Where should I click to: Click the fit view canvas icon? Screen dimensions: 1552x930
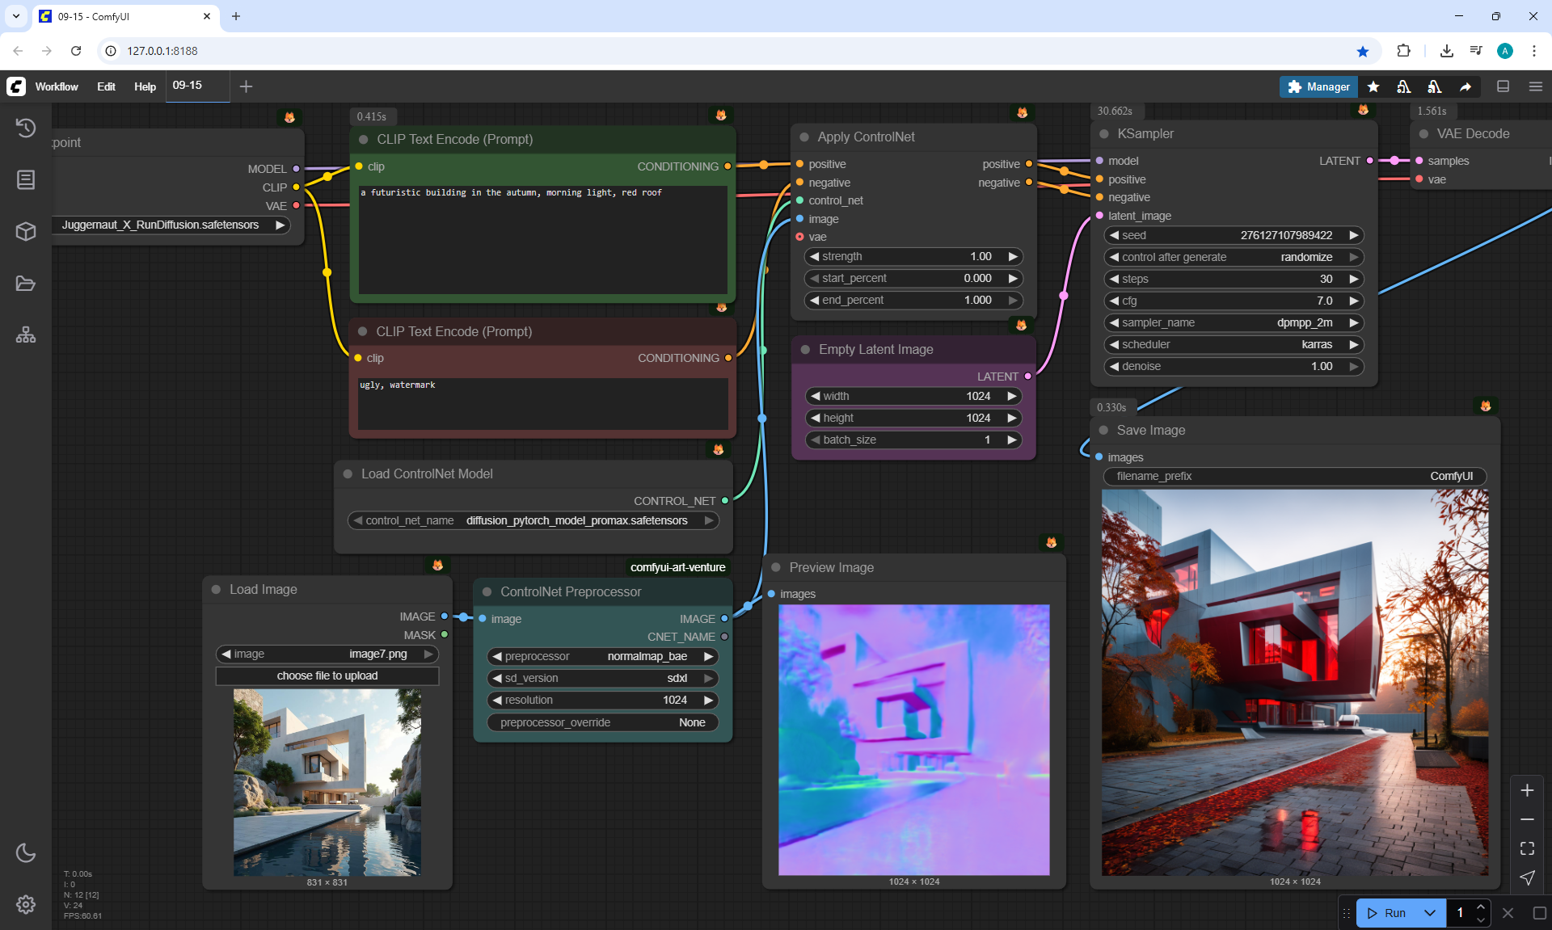point(1527,848)
